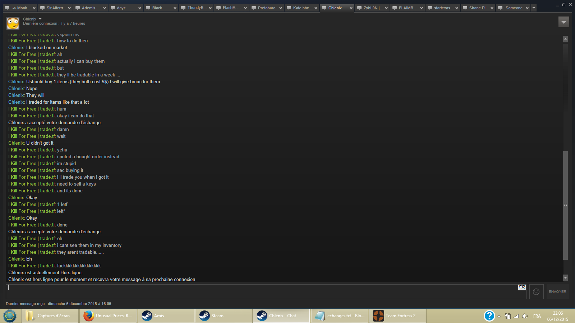Click the volume speaker tray icon
The width and height of the screenshot is (575, 323).
click(525, 316)
